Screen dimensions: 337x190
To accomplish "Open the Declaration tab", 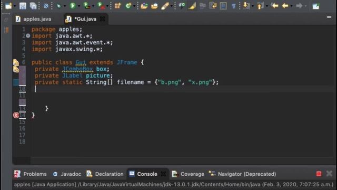I will point(105,174).
